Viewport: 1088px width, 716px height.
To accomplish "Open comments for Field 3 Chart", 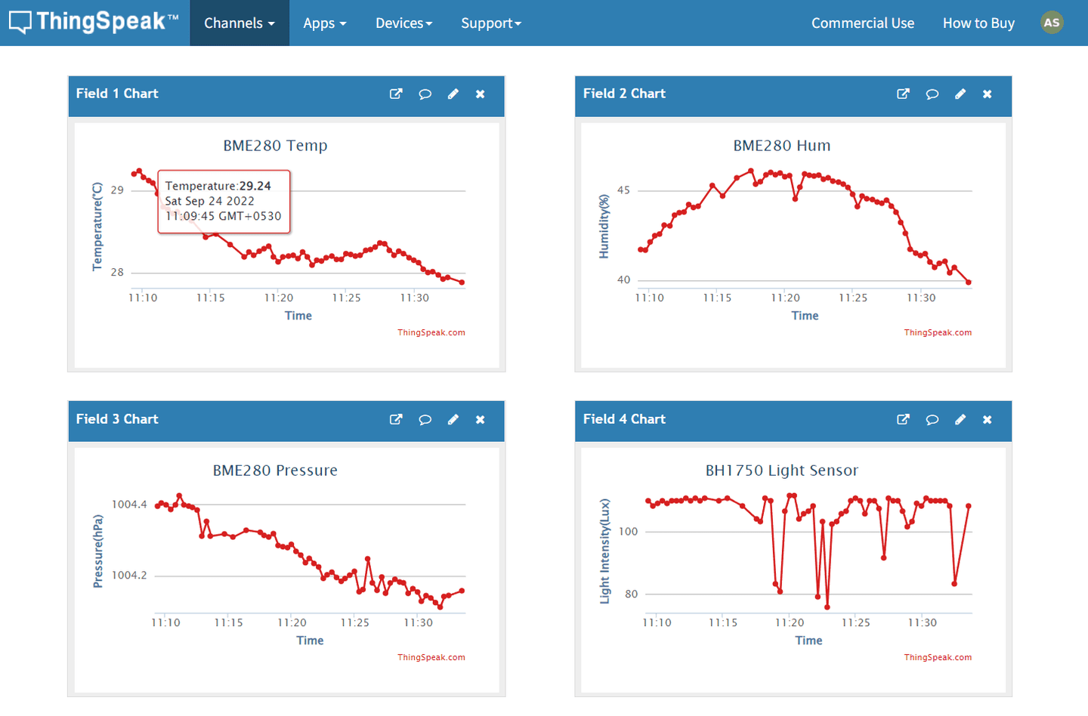I will pos(425,419).
